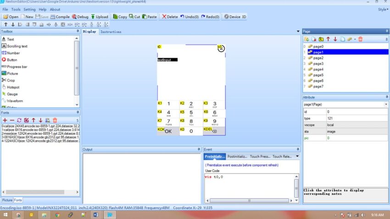This screenshot has height=219, width=390.
Task: Open the Style dropdown menu
Action: click(x=382, y=9)
